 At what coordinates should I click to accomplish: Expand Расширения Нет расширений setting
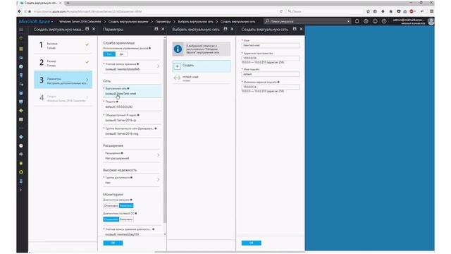[x=132, y=156]
